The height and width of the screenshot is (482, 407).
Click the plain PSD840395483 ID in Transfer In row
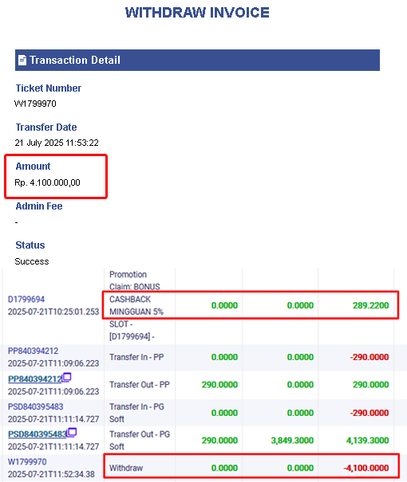(35, 406)
